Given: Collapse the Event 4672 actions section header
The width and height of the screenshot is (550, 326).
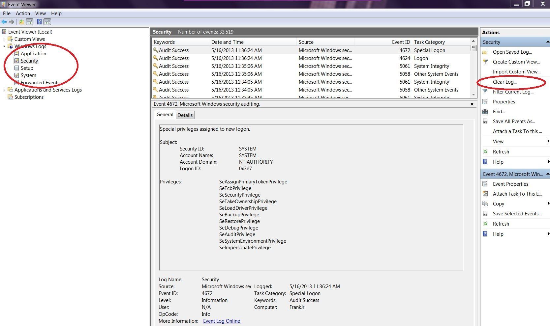Looking at the screenshot, I should [x=548, y=174].
